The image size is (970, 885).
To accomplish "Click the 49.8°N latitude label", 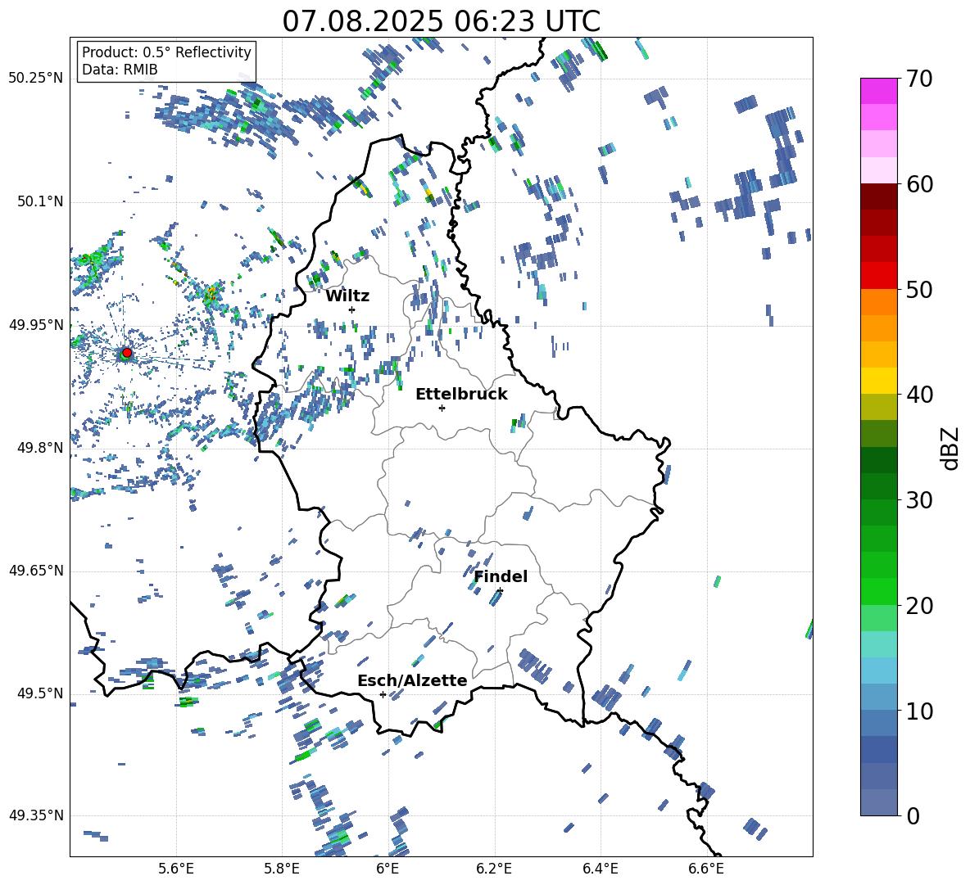I will pos(39,448).
